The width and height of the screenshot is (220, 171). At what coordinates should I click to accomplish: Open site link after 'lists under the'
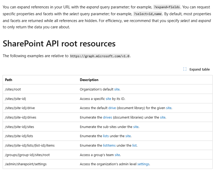point(128,136)
